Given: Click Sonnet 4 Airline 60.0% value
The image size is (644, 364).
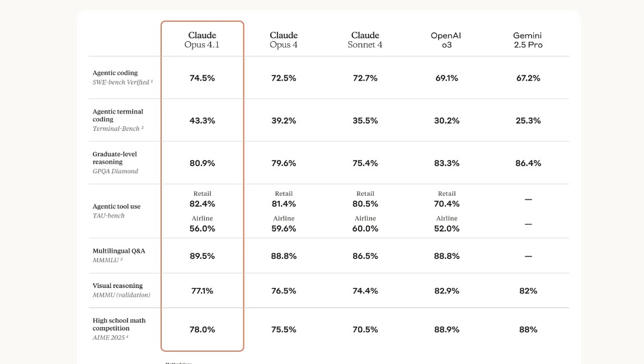Looking at the screenshot, I should tap(365, 229).
